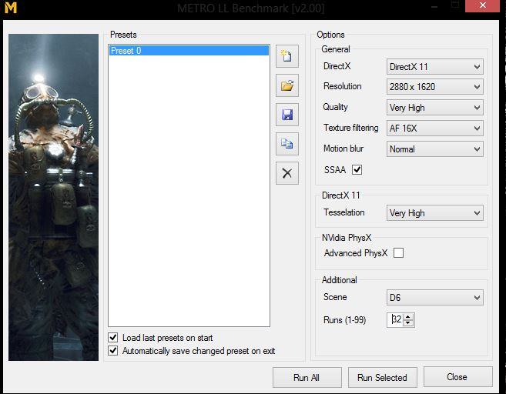Increase Runs value with up arrow

coord(408,316)
